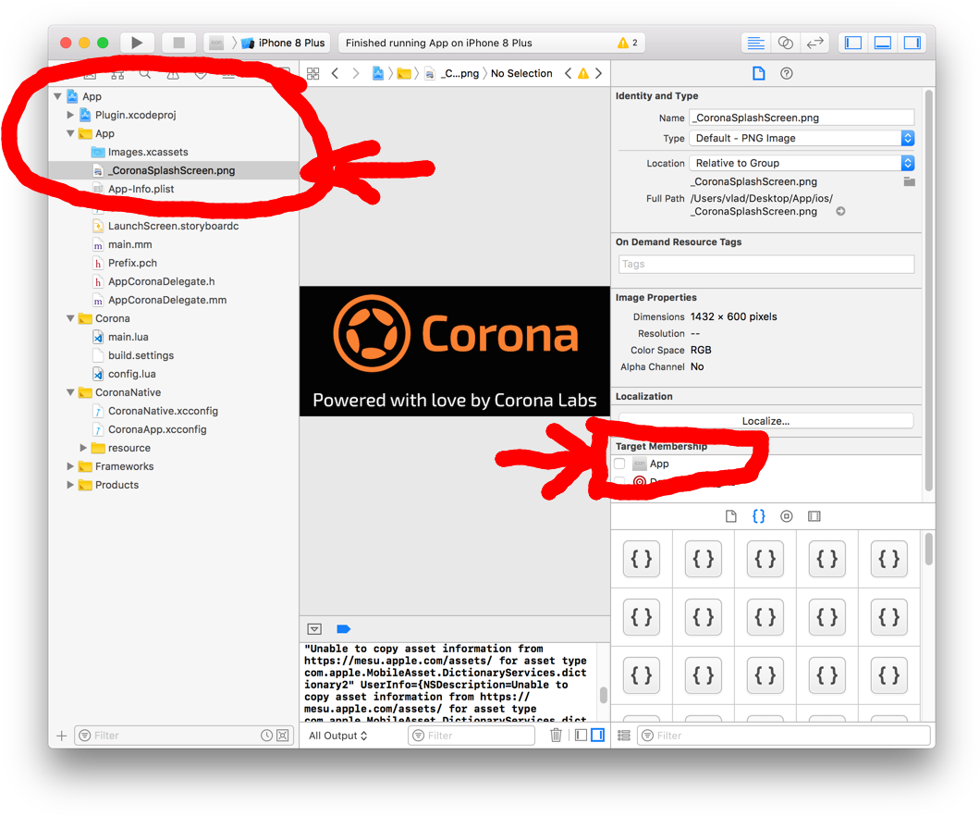
Task: Collapse the Corona group in the navigator
Action: click(70, 317)
